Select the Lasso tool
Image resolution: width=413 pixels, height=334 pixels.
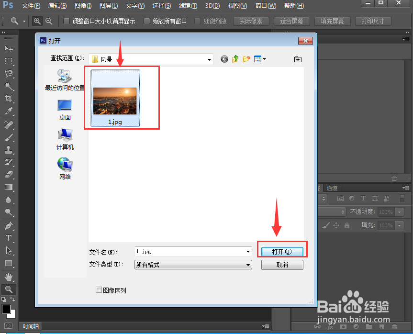[9, 73]
